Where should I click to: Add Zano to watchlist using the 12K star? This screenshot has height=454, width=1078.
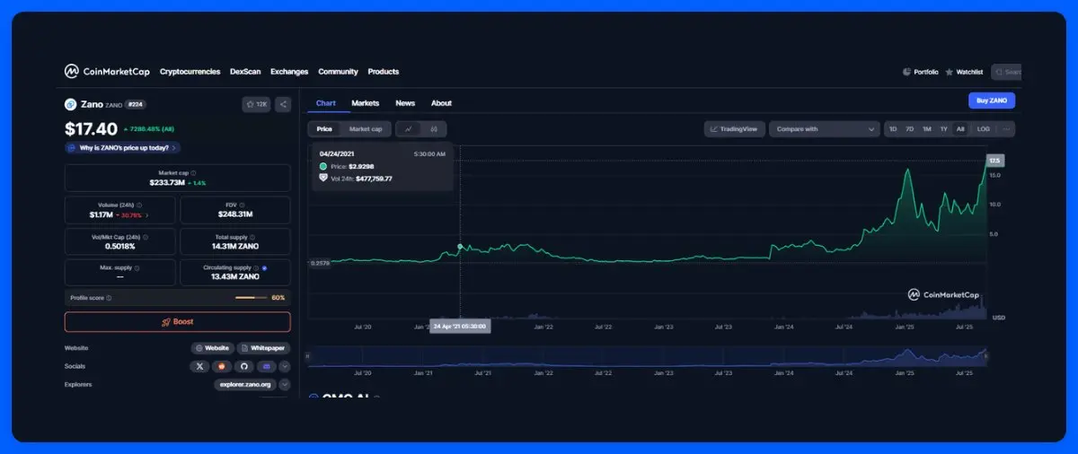256,104
